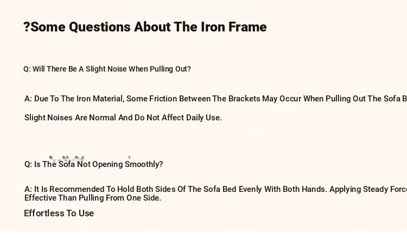Click 'Applying Steady Force' in second answer

[x=368, y=189]
